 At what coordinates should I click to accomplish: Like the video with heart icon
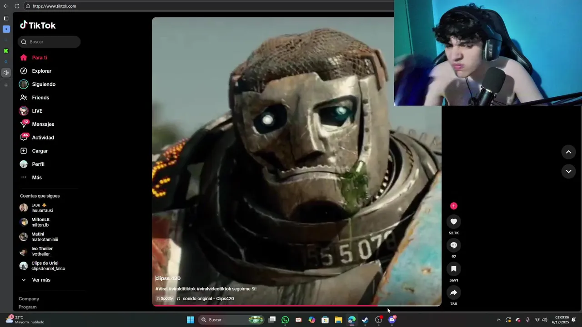[453, 221]
